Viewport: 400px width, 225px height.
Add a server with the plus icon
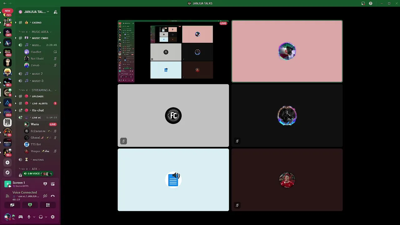[7, 162]
